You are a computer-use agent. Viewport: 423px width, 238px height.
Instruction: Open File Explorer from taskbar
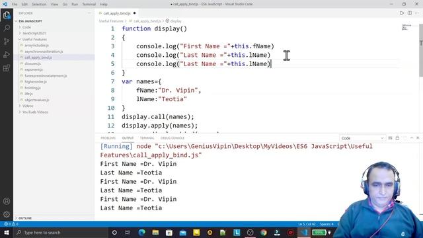[x=155, y=232]
